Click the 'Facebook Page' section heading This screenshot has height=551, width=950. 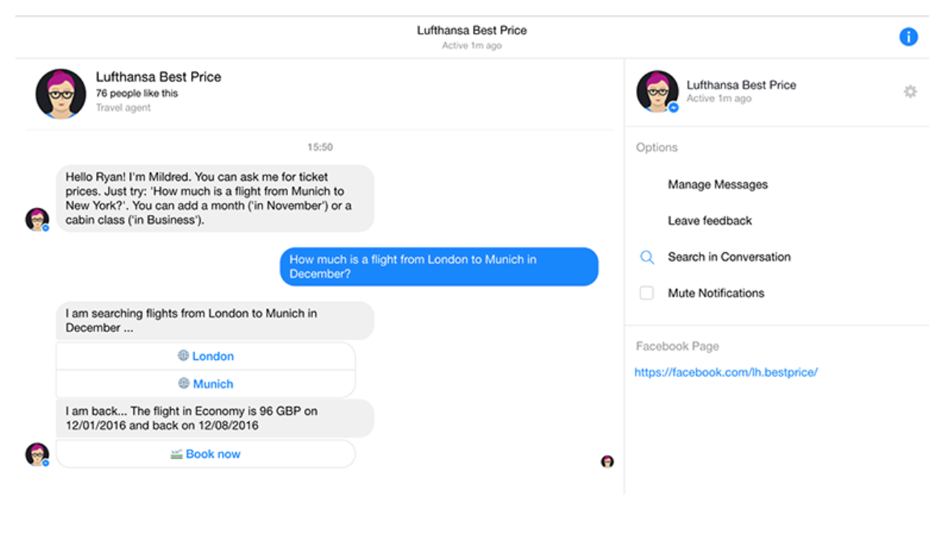click(x=677, y=346)
